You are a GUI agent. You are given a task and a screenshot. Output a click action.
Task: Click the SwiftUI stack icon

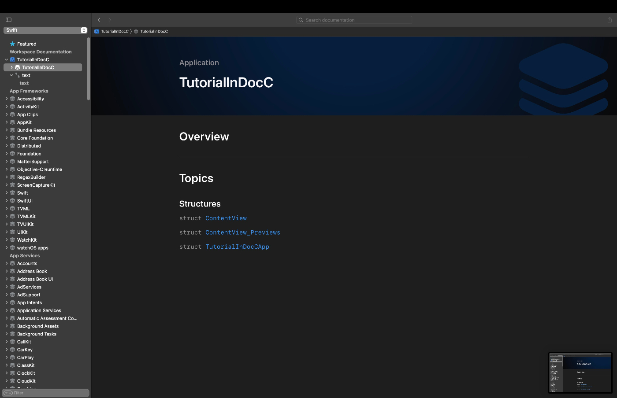(12, 201)
